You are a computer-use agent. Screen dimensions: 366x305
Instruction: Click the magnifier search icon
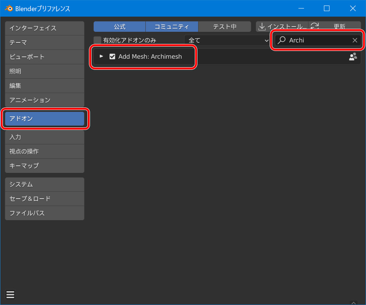click(282, 40)
